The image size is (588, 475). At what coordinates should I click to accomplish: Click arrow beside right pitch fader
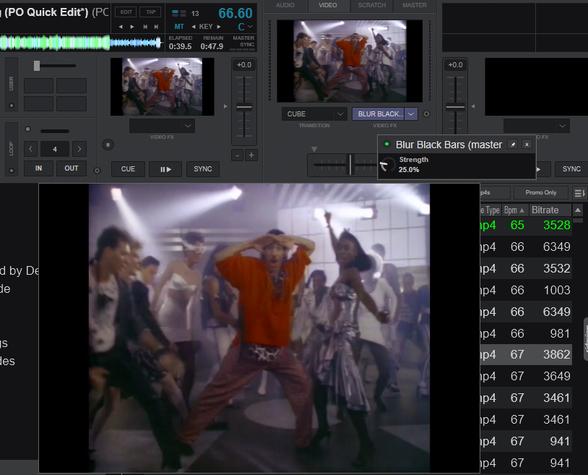click(x=473, y=106)
